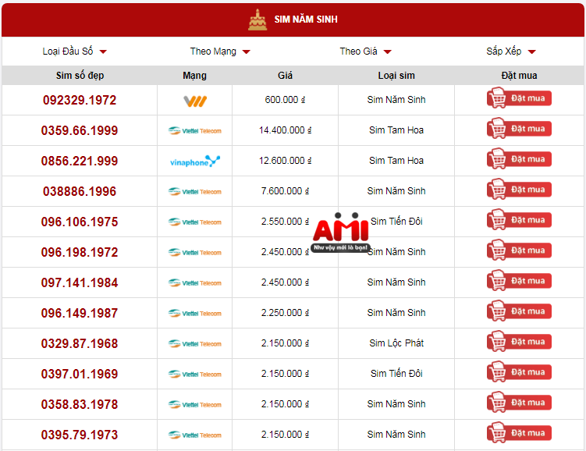The image size is (586, 451).
Task: Click the Mạng column header
Action: pos(195,76)
